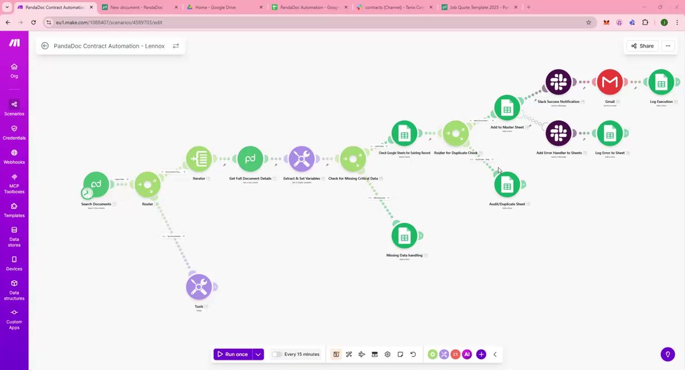Click the purple tools favorite circle

[x=444, y=355]
